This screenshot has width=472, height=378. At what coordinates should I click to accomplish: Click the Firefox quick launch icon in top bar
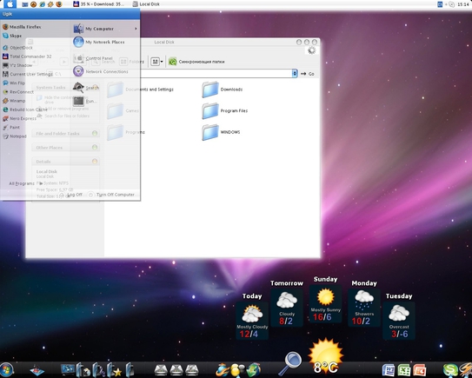coord(59,4)
